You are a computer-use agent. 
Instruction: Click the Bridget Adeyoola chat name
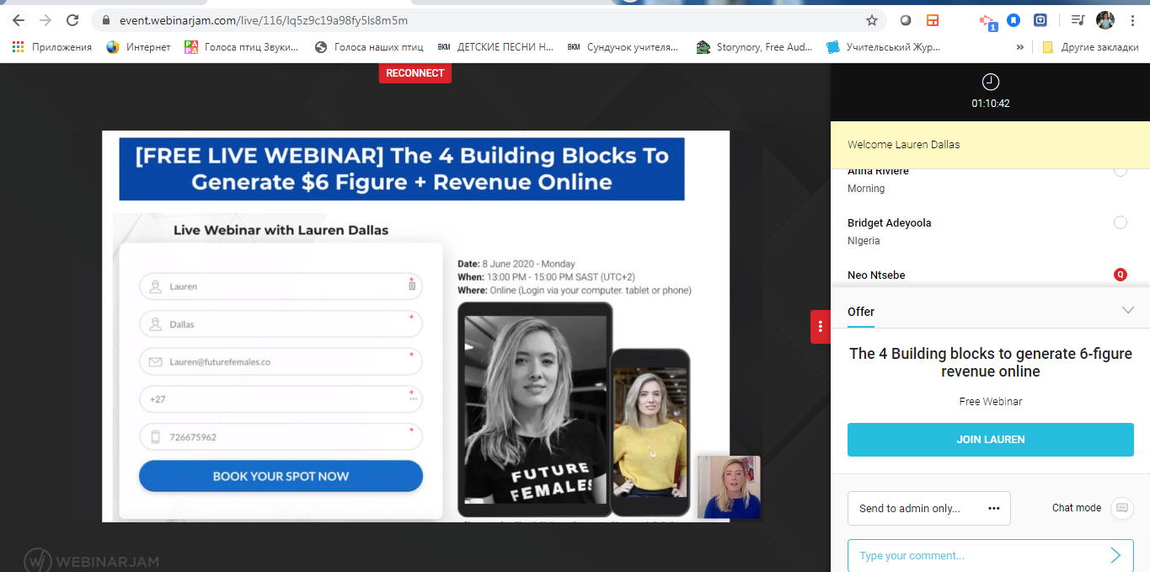(889, 223)
